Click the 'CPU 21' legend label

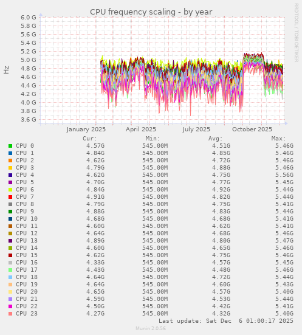point(27,299)
